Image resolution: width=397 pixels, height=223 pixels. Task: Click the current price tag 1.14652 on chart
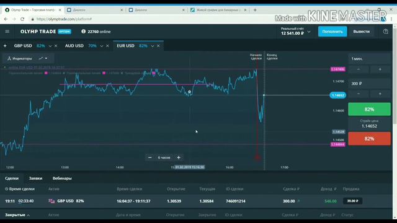[x=337, y=95]
